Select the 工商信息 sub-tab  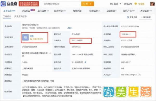click(x=7, y=17)
